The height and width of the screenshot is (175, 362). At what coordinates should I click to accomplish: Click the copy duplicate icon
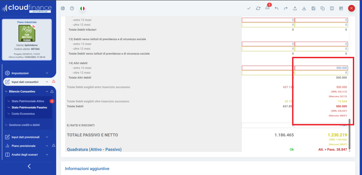pos(322,8)
